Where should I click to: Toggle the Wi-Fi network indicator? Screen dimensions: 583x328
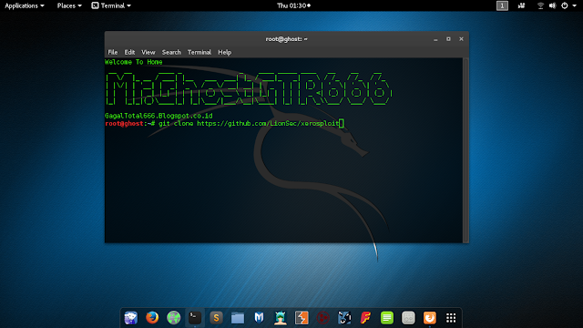pos(540,5)
